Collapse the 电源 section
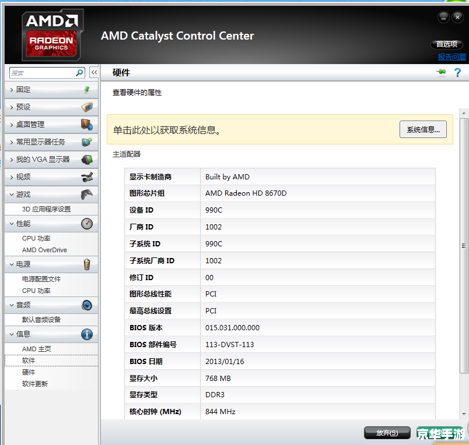 coord(11,264)
